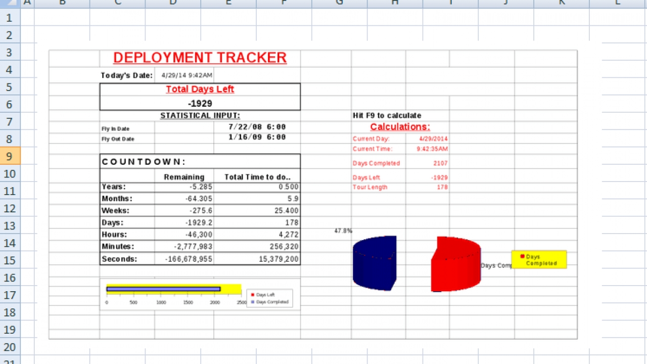The height and width of the screenshot is (364, 647).
Task: Select row header 9
Action: pos(10,156)
